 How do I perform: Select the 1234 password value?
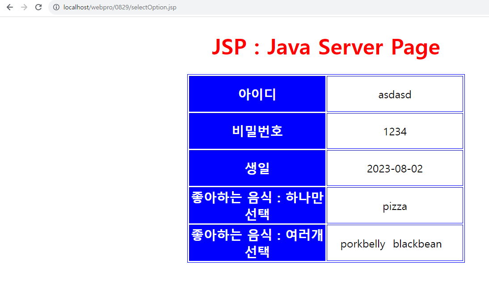[x=395, y=131]
